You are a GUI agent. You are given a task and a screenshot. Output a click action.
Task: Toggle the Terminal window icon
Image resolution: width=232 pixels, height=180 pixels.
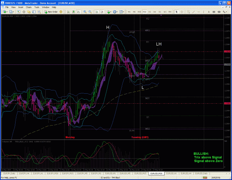point(34,12)
